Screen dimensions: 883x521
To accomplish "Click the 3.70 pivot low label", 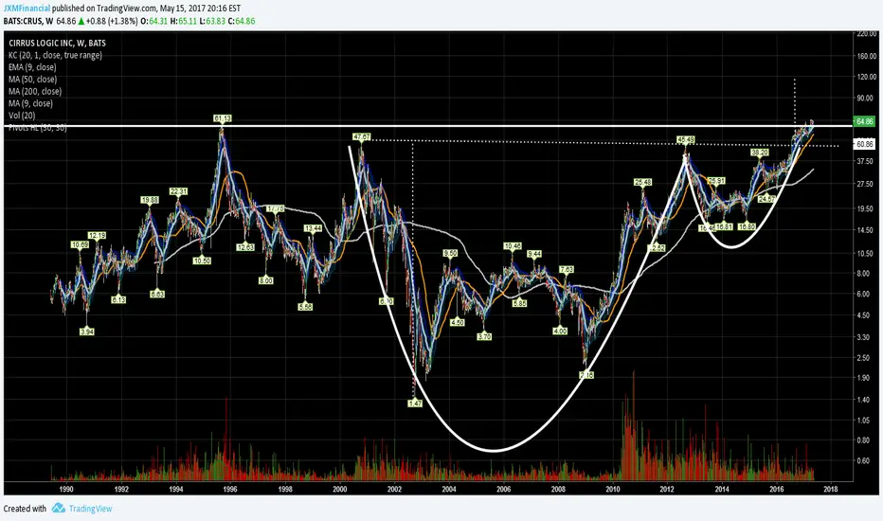I will click(484, 336).
